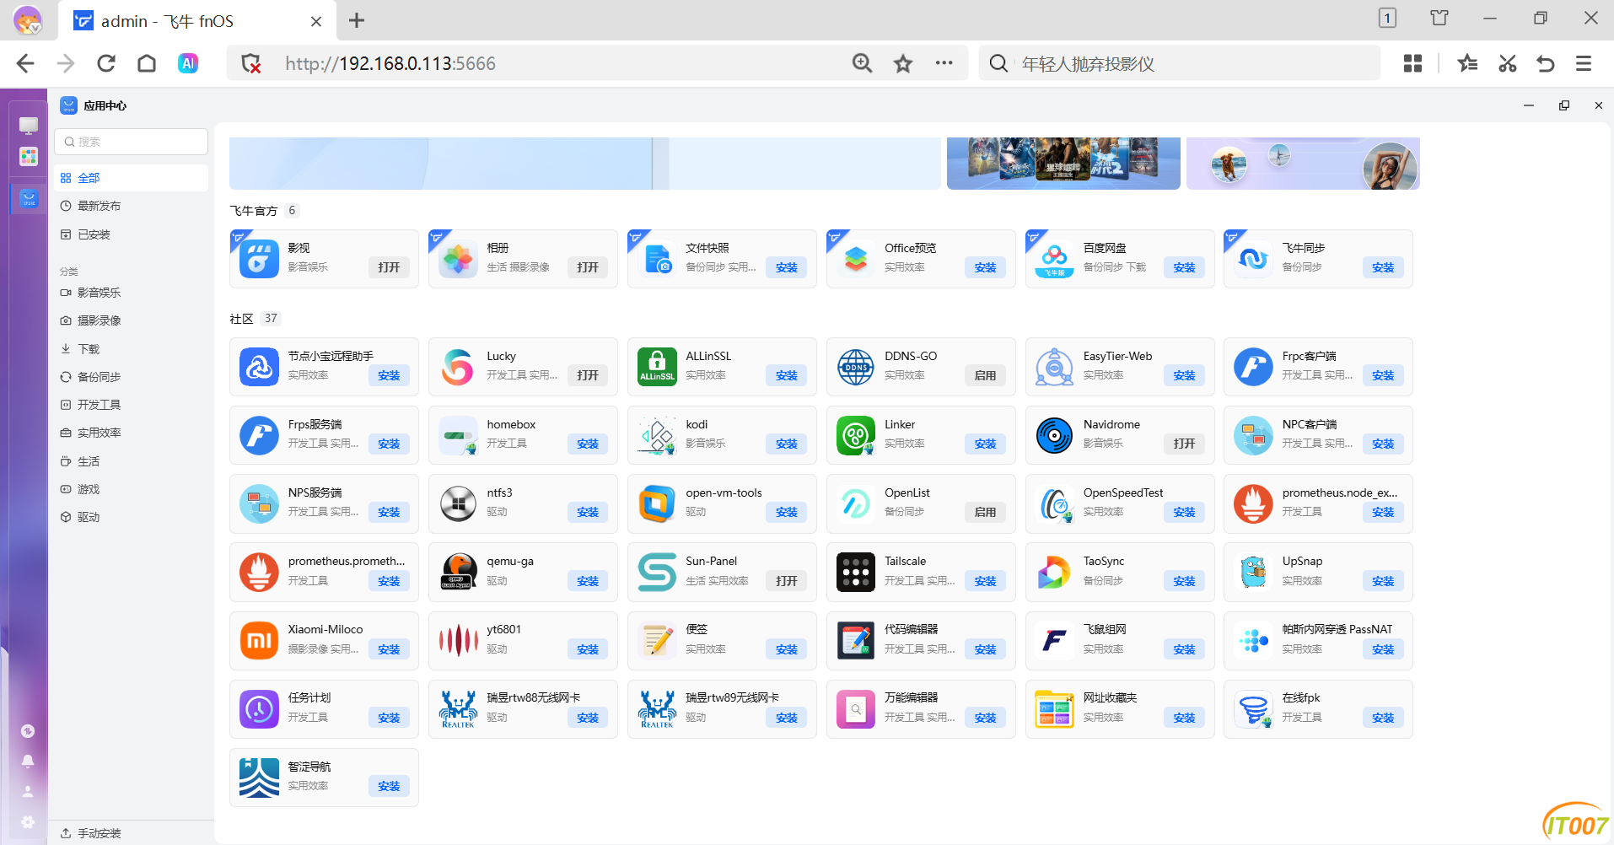Click the Xiaomi-Miloco app icon

pos(259,641)
